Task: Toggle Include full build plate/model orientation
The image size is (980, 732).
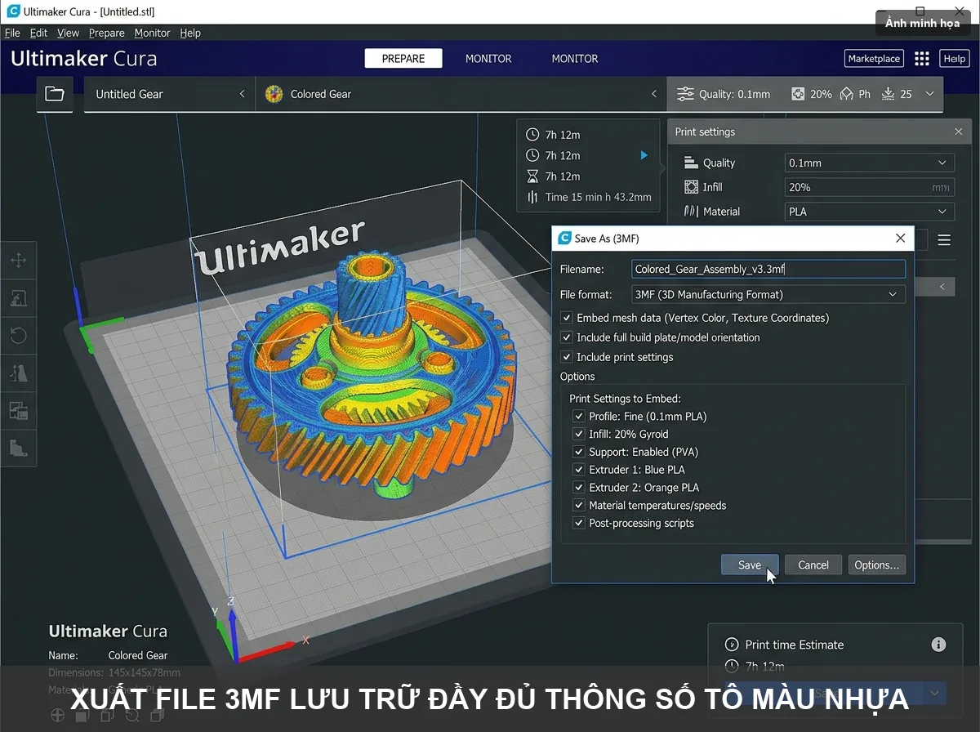Action: [567, 337]
